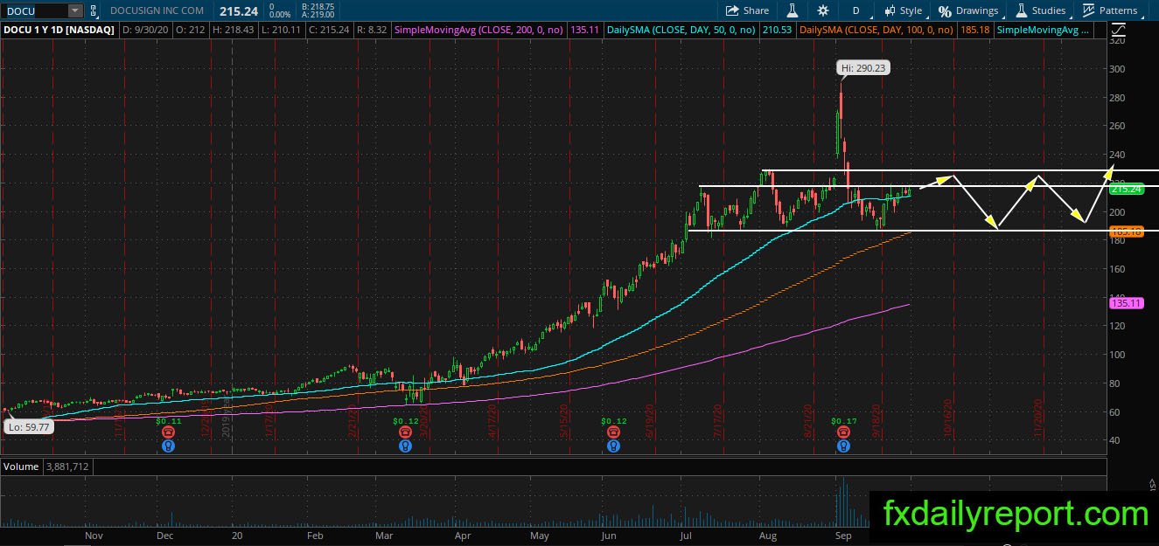Screen dimensions: 1159x546
Task: Click the D time frame button
Action: [x=855, y=10]
